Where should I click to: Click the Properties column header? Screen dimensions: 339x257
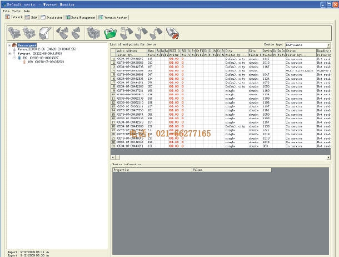(152, 170)
